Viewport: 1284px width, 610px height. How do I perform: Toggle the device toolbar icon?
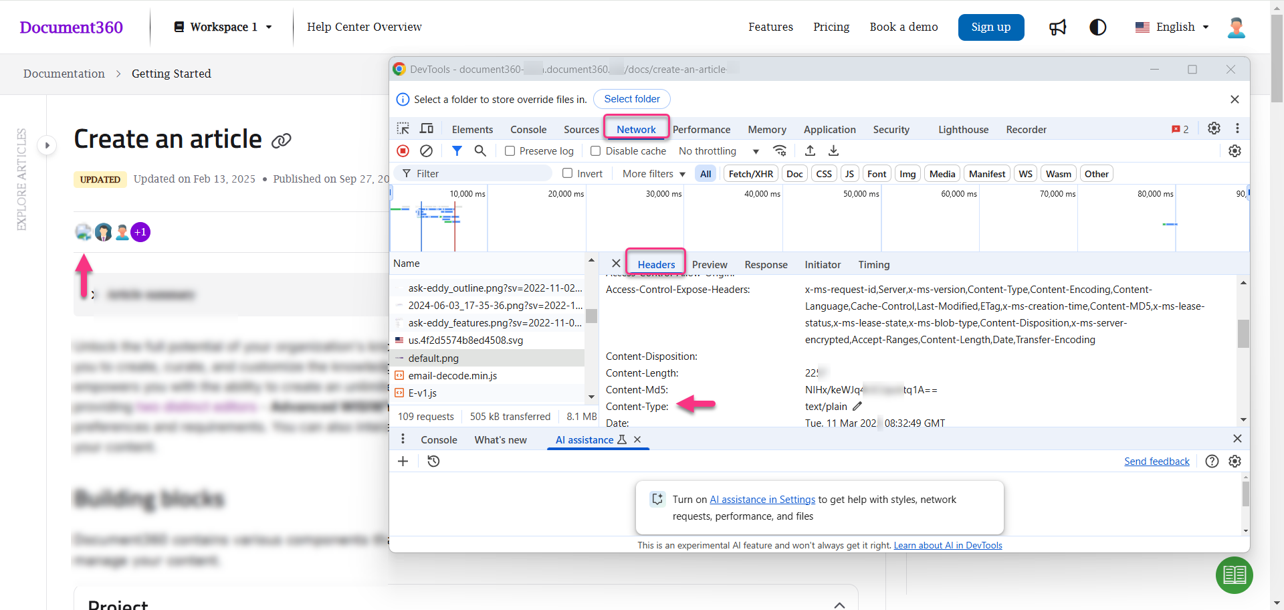pos(427,128)
